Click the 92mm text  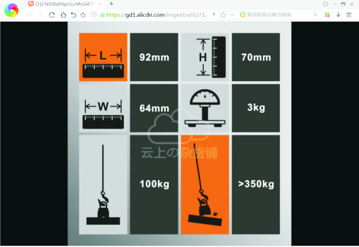pyautogui.click(x=154, y=57)
